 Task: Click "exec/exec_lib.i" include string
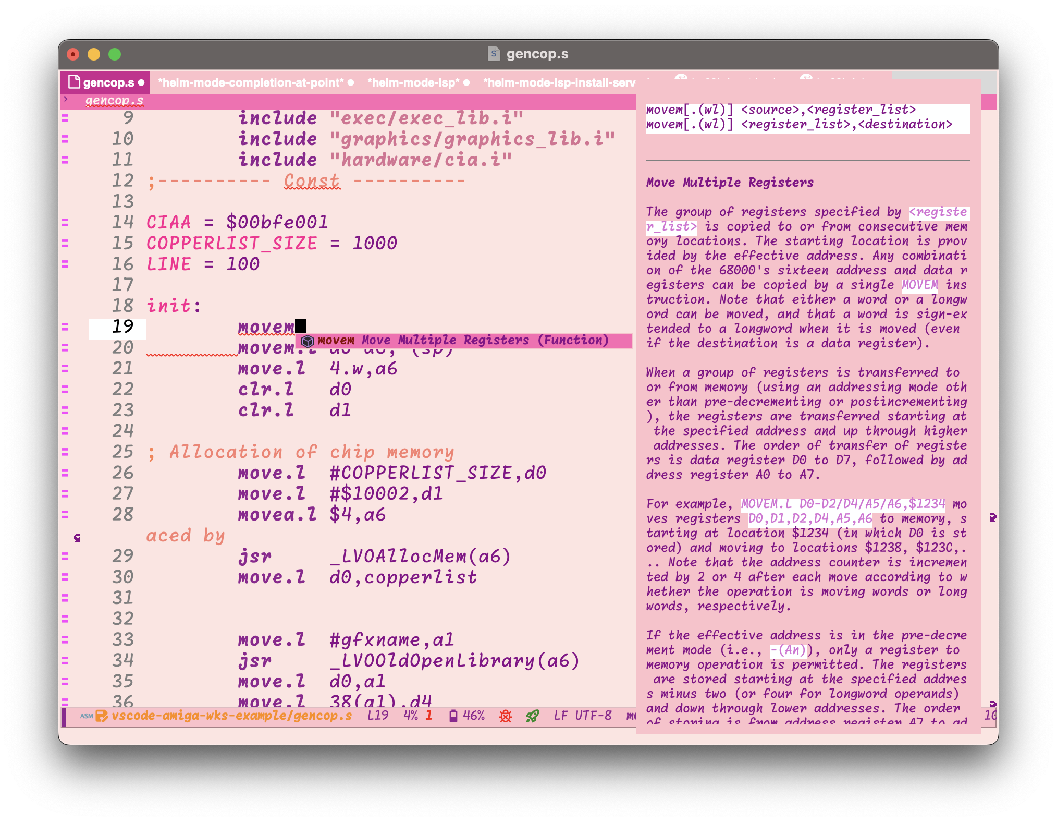tap(426, 118)
